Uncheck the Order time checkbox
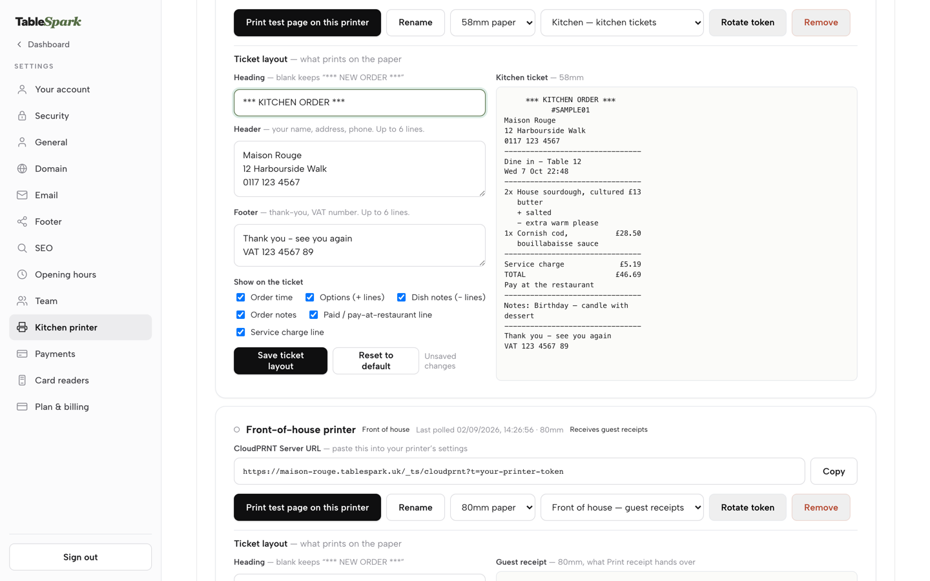 coord(240,298)
